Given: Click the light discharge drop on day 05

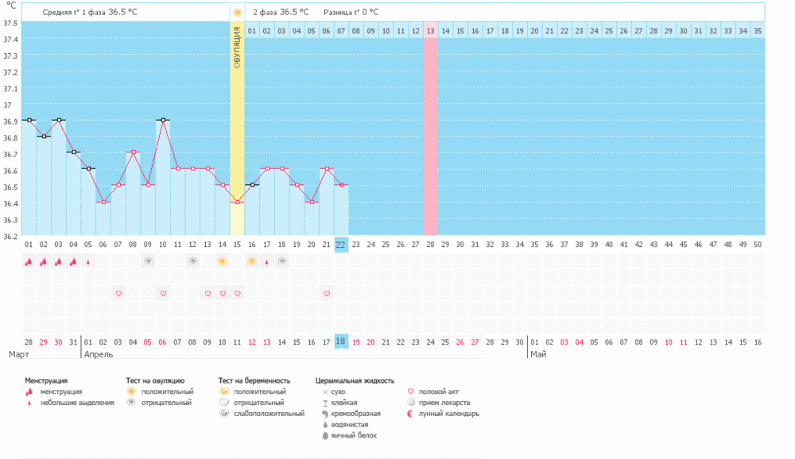Looking at the screenshot, I should point(88,261).
